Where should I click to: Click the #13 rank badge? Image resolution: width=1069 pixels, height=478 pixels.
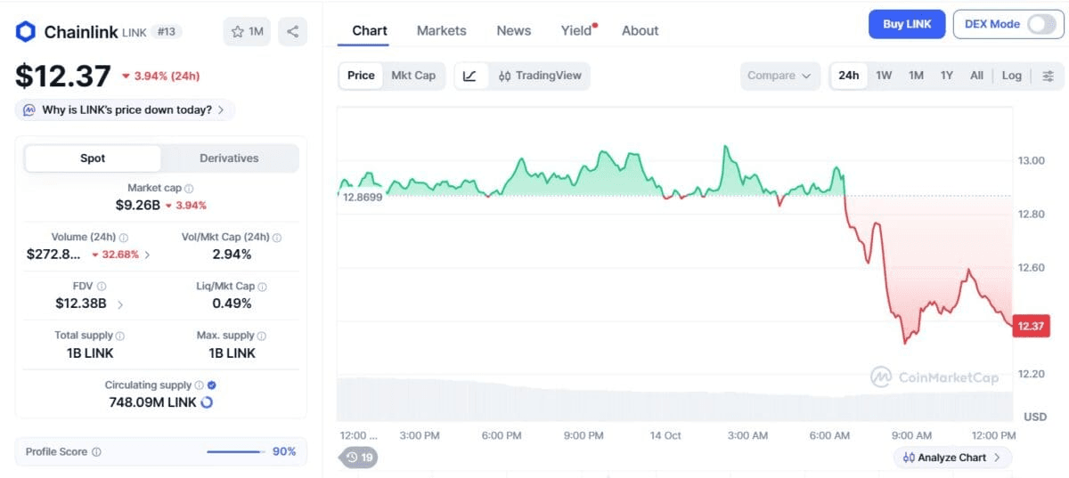[167, 32]
